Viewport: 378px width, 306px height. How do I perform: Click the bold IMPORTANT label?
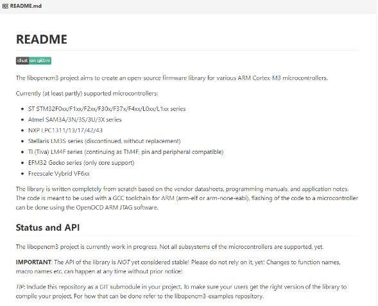33,262
